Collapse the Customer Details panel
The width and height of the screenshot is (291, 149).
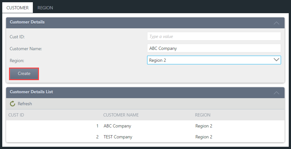tap(276, 23)
